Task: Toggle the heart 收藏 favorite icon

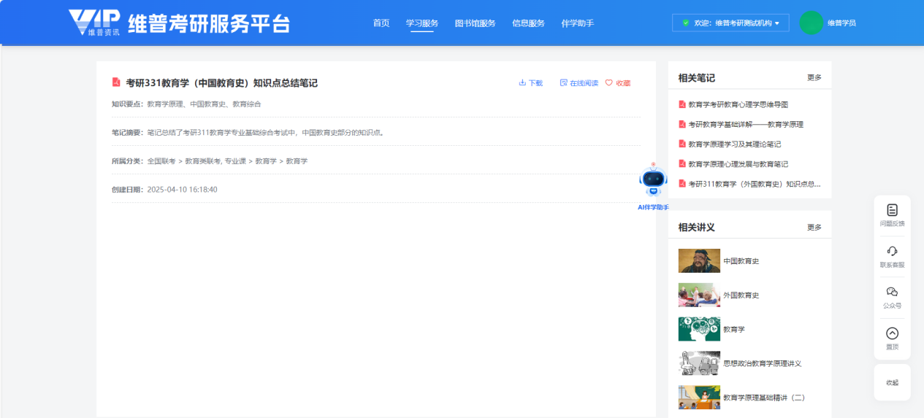Action: point(609,83)
